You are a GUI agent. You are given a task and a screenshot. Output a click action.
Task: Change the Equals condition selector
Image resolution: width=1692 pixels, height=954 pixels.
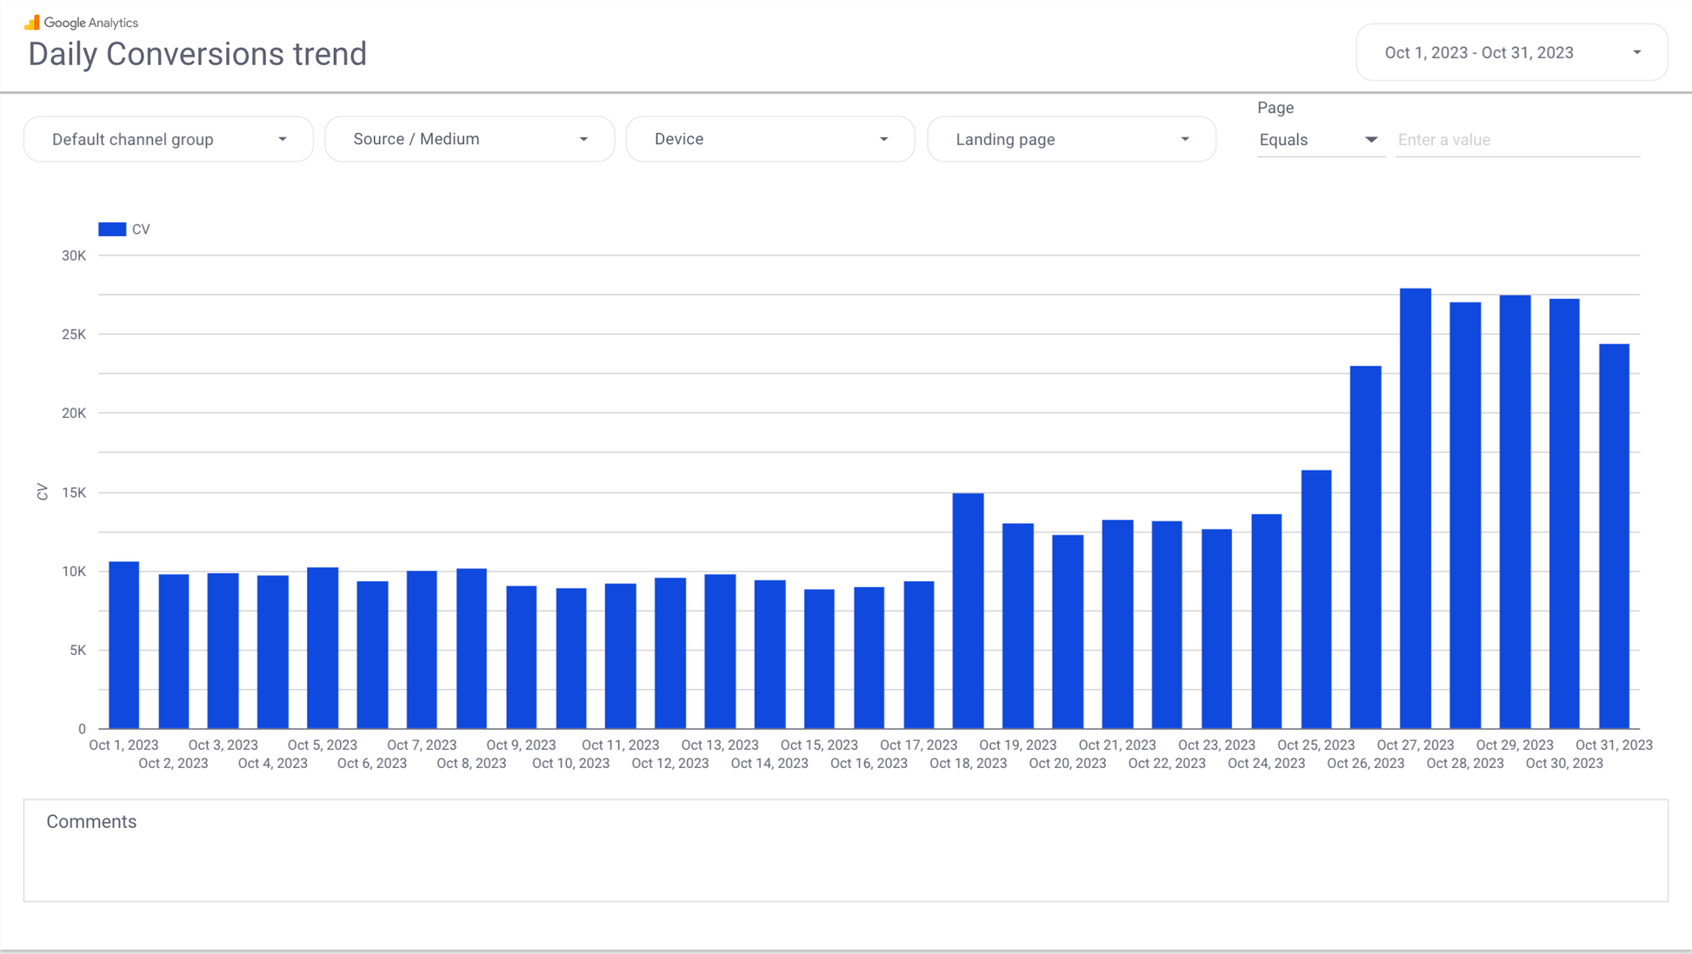tap(1318, 140)
